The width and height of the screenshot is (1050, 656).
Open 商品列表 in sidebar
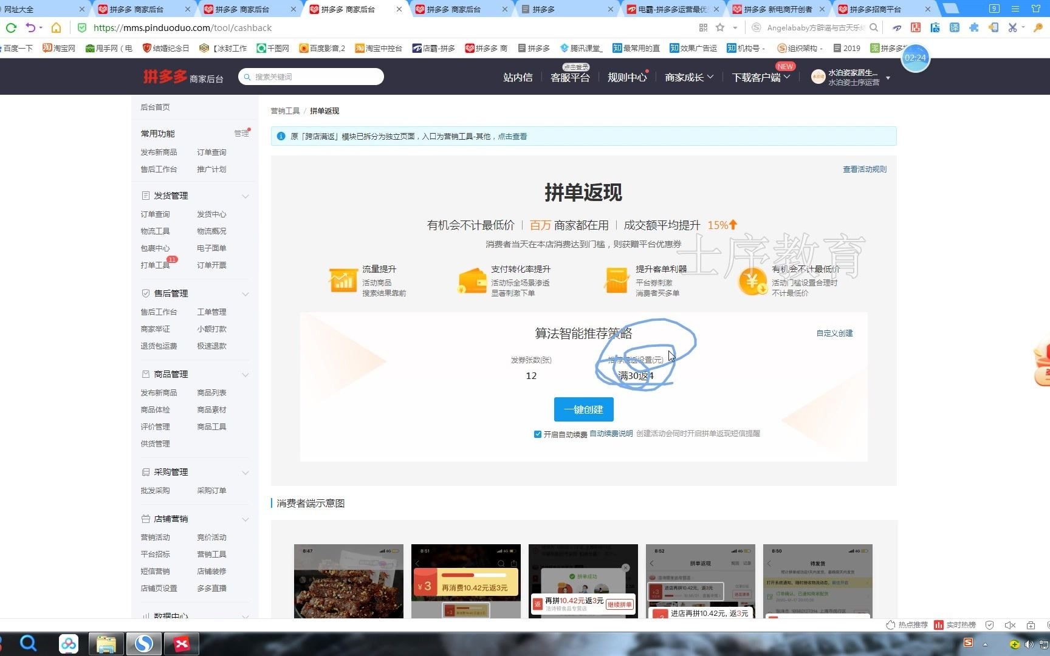[211, 393]
